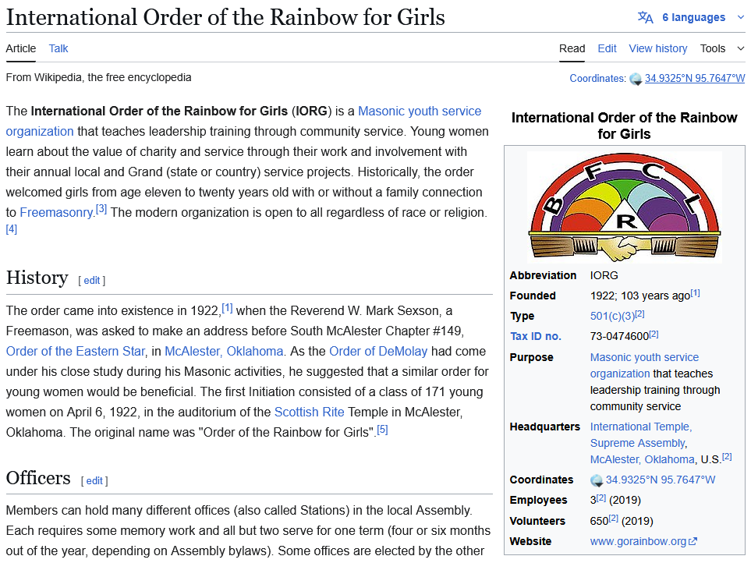Screen dimensions: 751x563
Task: Jump to reference [2] after 501(c)(3)
Action: [x=640, y=314]
